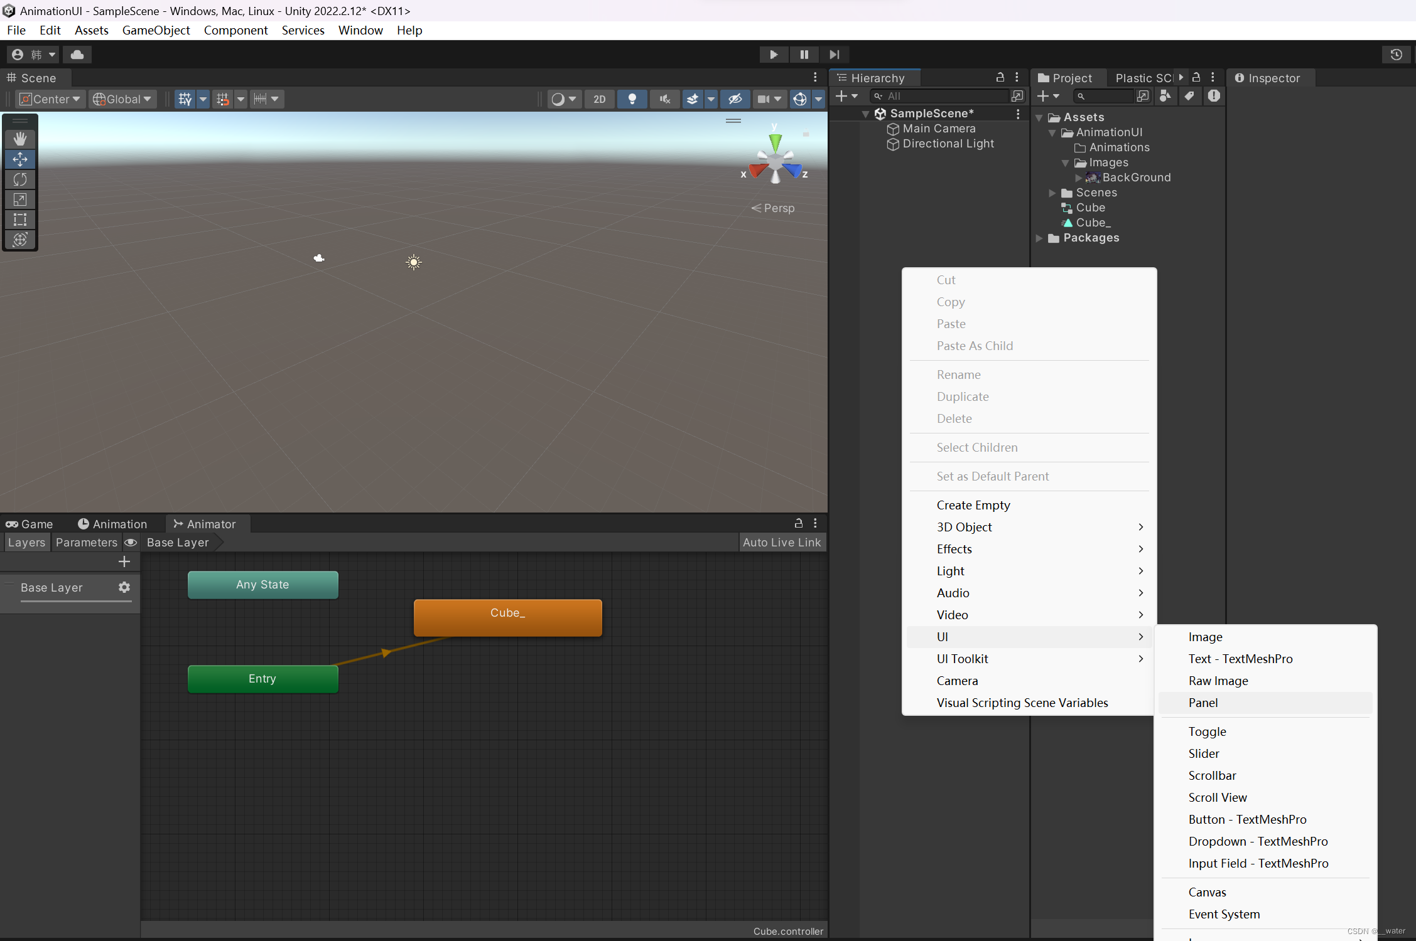The height and width of the screenshot is (941, 1416).
Task: Expand the Packages folder
Action: click(x=1039, y=238)
